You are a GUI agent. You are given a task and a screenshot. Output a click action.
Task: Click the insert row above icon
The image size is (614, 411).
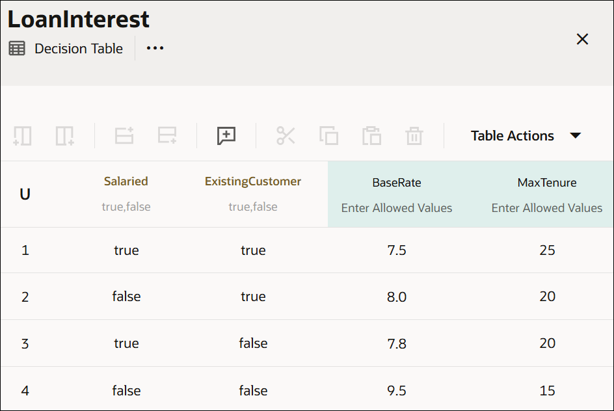[124, 136]
